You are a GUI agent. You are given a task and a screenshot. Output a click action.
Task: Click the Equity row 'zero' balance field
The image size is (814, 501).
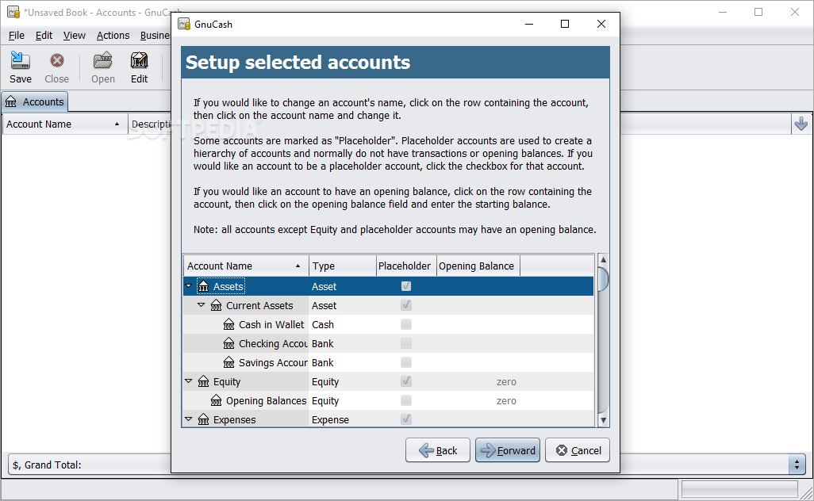505,382
